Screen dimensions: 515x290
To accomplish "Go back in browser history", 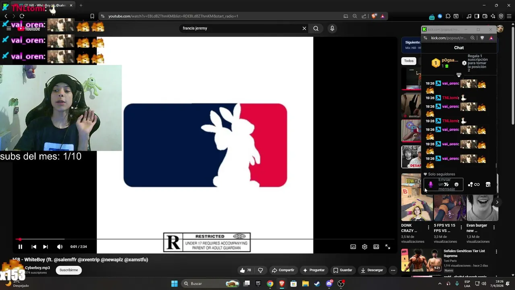I will (x=6, y=16).
